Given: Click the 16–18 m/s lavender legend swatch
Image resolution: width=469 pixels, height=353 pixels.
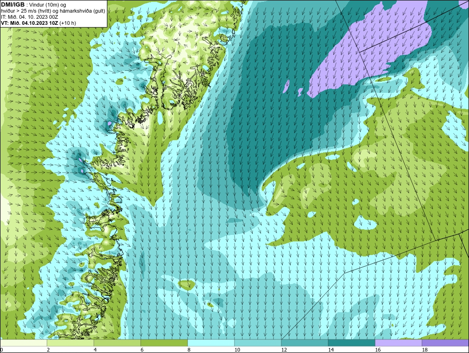Looking at the screenshot, I should tap(398, 343).
